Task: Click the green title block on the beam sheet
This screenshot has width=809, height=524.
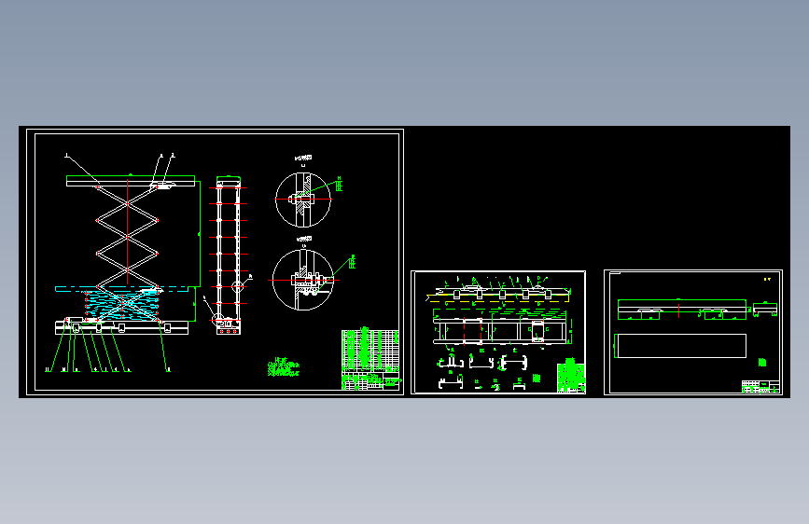Action: click(x=571, y=375)
